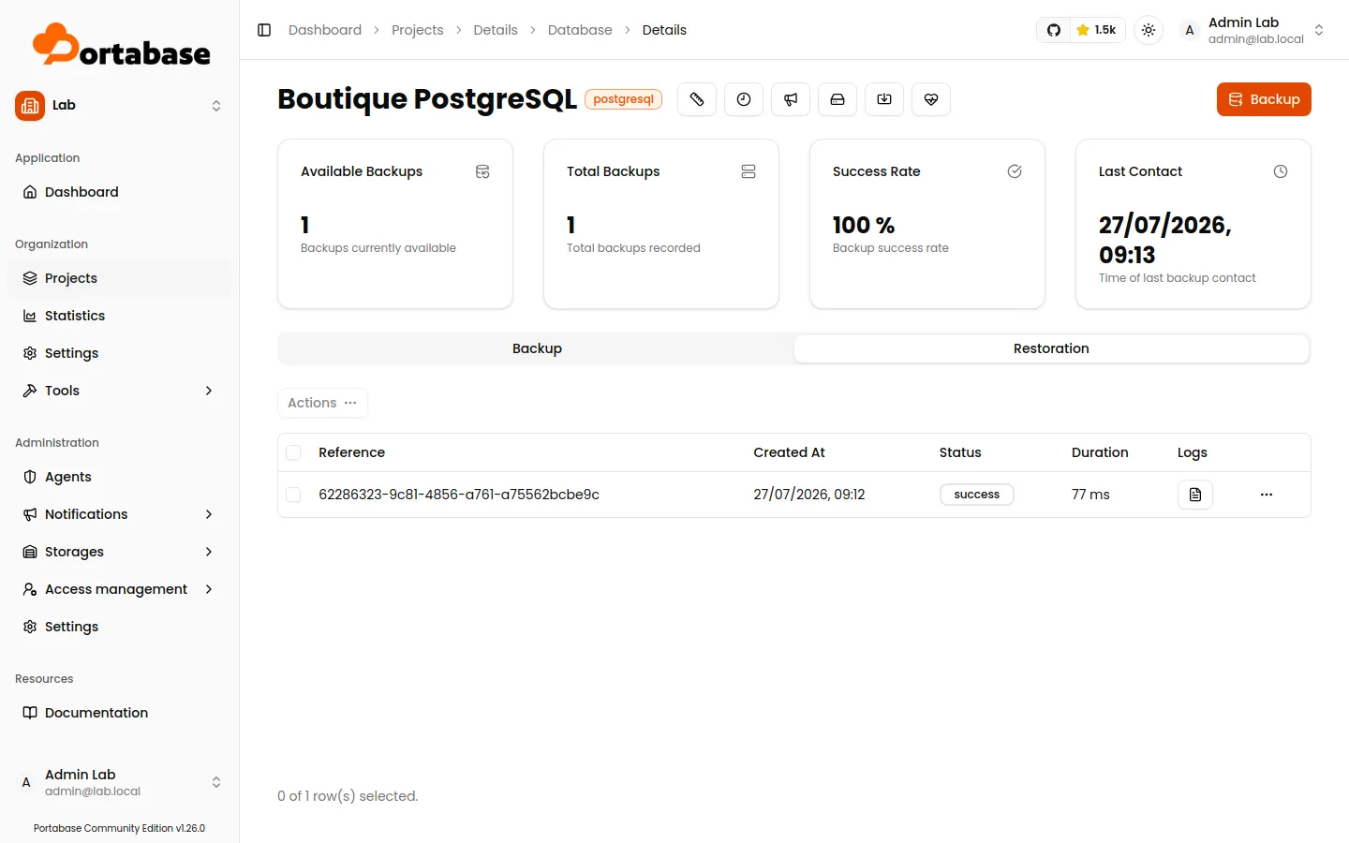Click the Created At column header

789,452
